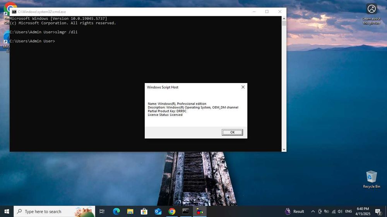Viewport: 387px width, 217px height.
Task: Click the Microsoft Windows version line
Action: click(58, 19)
